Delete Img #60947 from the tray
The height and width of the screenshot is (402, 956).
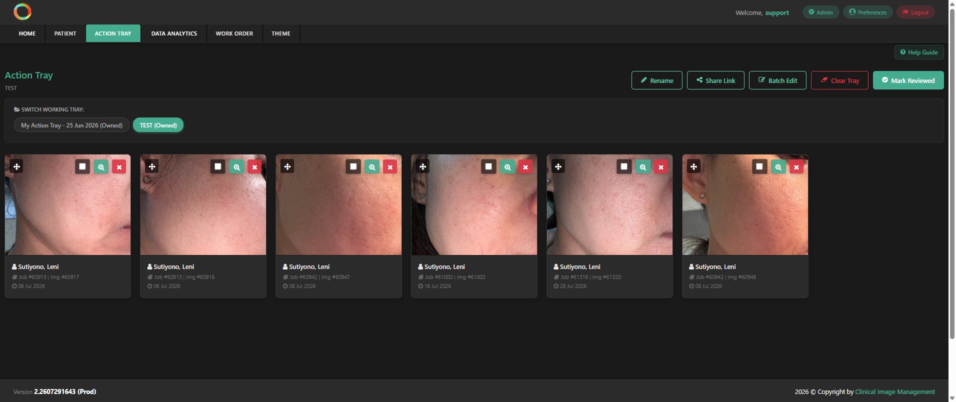390,167
